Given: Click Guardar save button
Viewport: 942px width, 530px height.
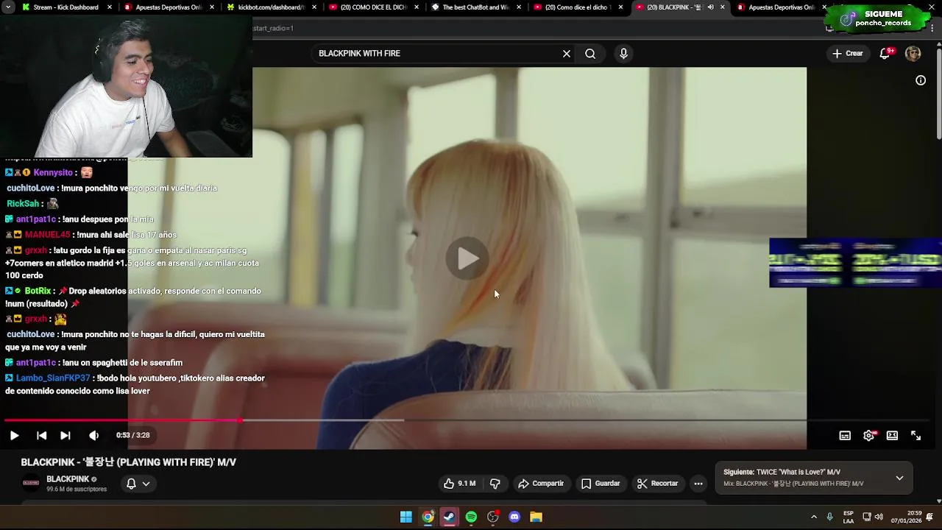Looking at the screenshot, I should pyautogui.click(x=601, y=484).
